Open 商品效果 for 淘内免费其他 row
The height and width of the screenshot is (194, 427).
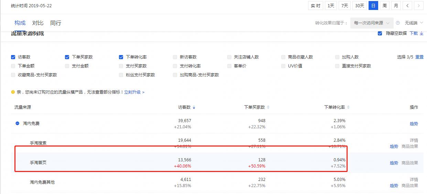tap(410, 186)
